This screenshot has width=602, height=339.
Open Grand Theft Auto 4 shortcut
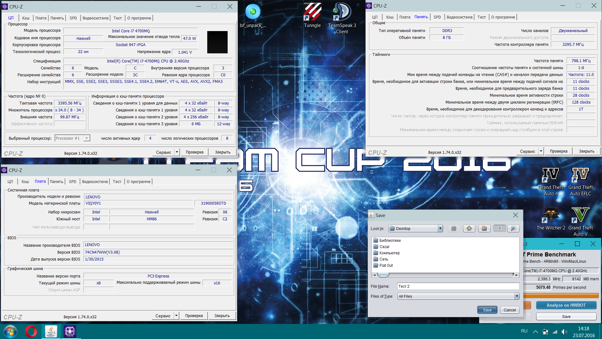point(551,182)
